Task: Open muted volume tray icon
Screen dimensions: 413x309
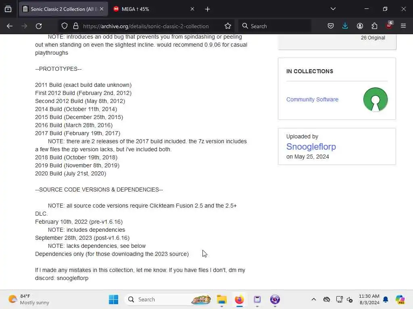Action: (350, 299)
